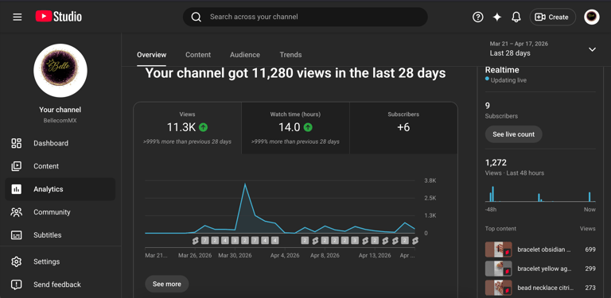Screen dimensions: 611x298
Task: Click the See live count button
Action: coord(514,134)
